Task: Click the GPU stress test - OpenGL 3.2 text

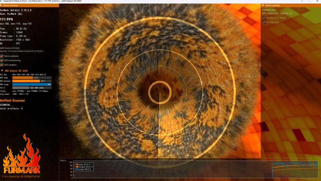Action: 277,13
